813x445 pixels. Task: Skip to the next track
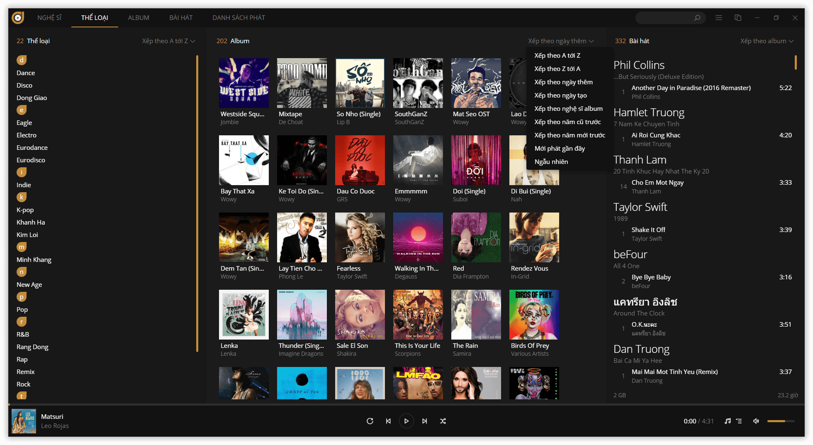pyautogui.click(x=425, y=421)
